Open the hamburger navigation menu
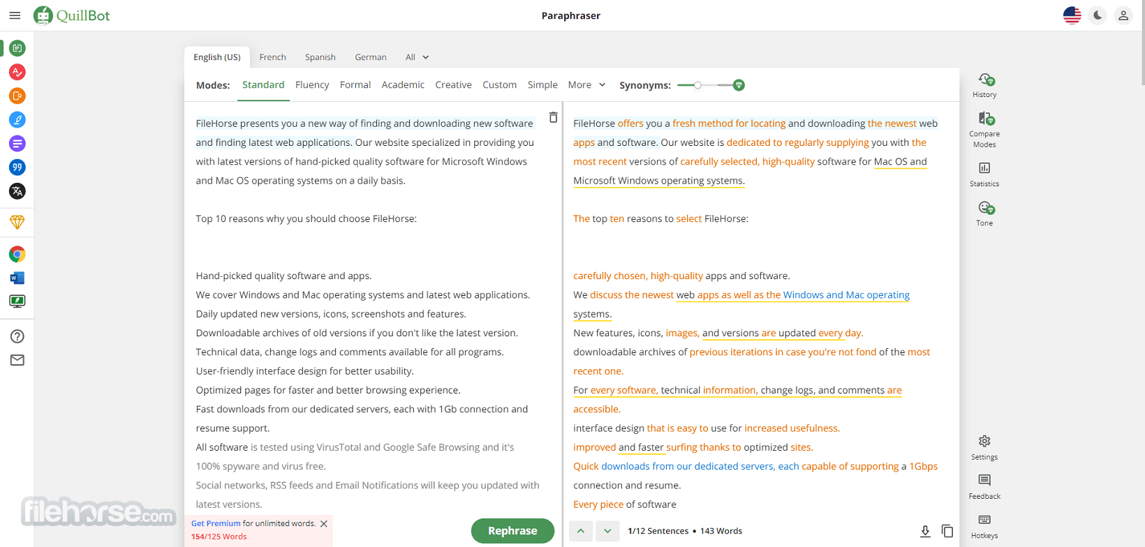1145x547 pixels. (x=15, y=15)
